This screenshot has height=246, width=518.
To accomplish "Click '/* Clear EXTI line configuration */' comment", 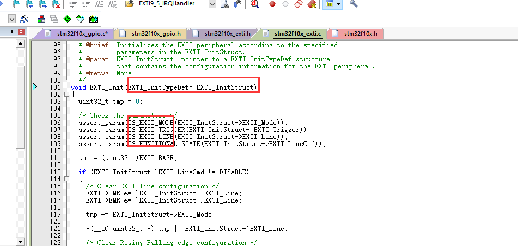I will click(153, 186).
